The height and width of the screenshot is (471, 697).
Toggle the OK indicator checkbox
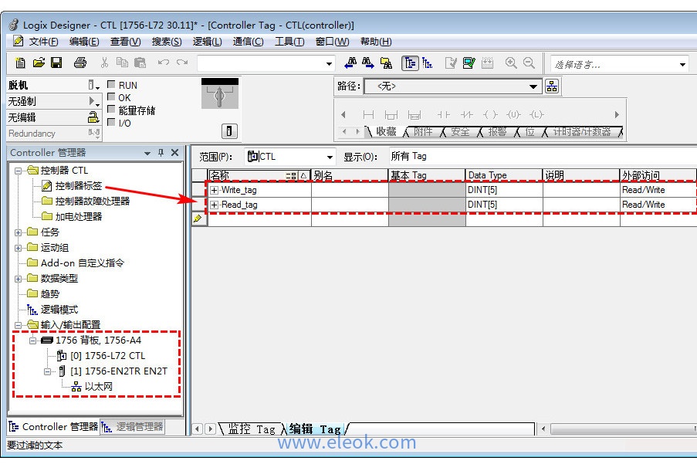[x=111, y=97]
